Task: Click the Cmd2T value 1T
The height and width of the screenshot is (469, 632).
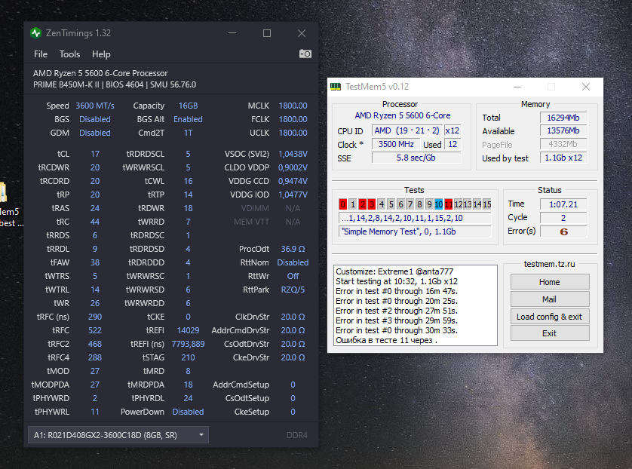Action: pyautogui.click(x=188, y=133)
